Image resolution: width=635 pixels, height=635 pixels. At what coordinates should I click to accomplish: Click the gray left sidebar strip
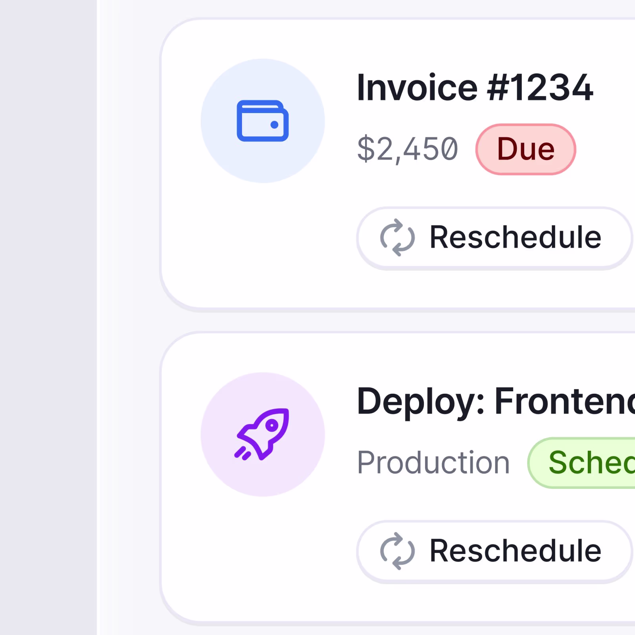(x=48, y=317)
